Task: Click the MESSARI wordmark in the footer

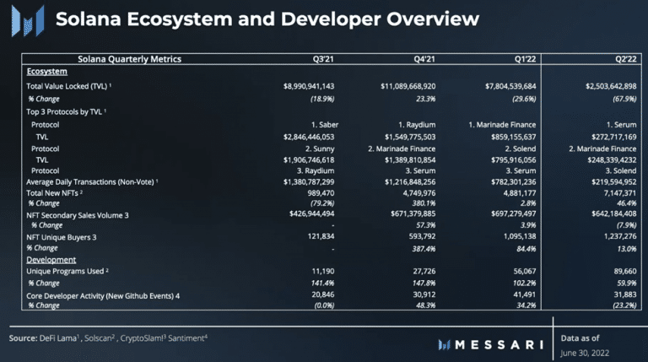Action: 499,345
